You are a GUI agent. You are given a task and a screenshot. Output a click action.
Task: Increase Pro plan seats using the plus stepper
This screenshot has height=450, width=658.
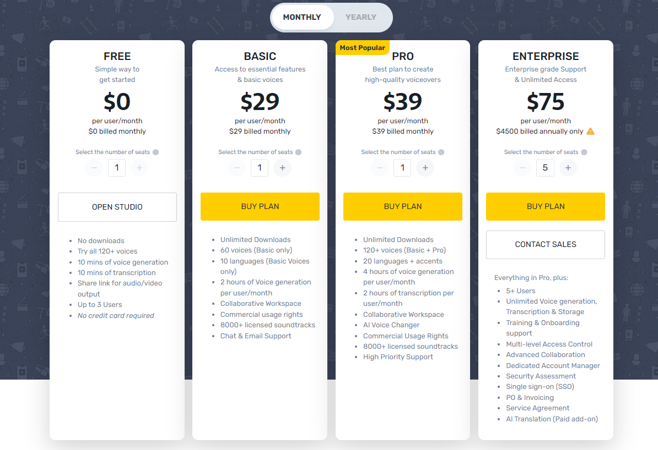(x=425, y=168)
